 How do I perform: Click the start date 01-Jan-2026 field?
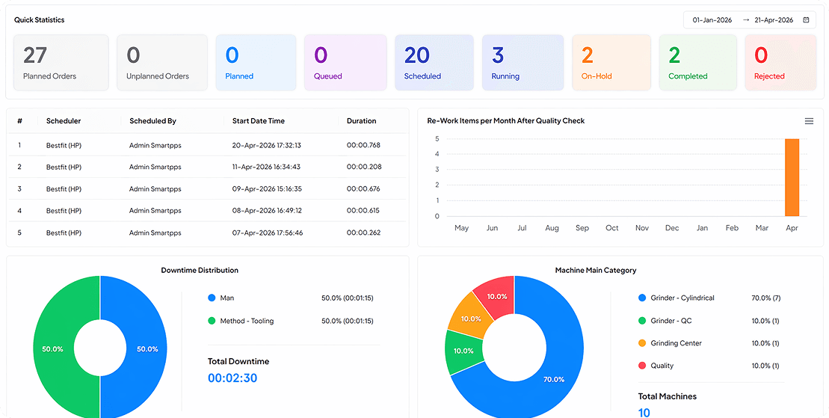click(x=714, y=20)
